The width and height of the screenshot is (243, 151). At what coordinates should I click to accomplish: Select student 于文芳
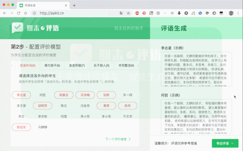click(127, 117)
